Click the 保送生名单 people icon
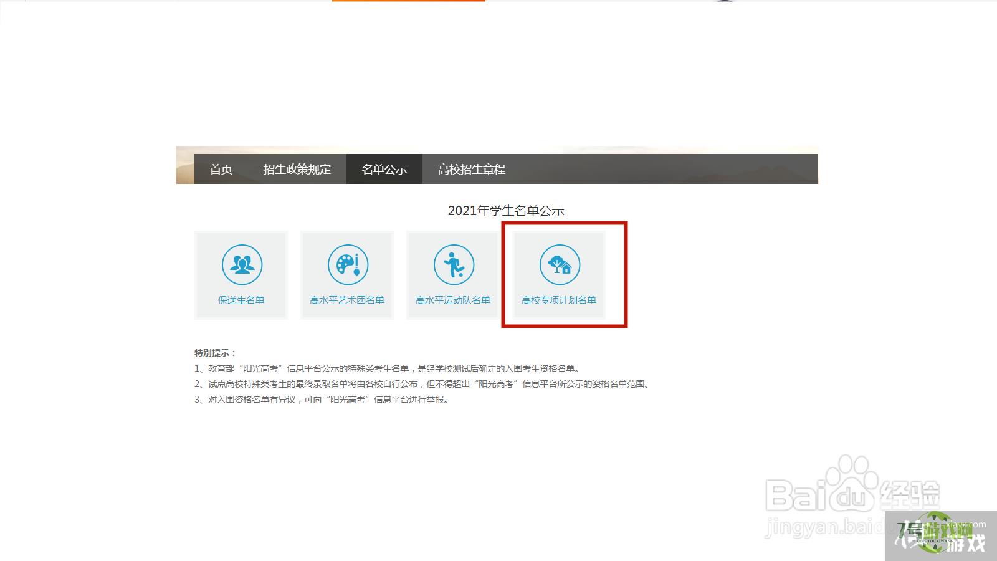This screenshot has height=561, width=997. click(x=242, y=264)
